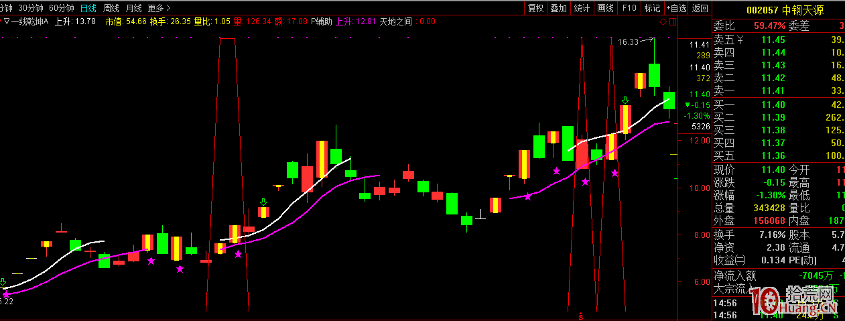Open F10 company information

pyautogui.click(x=629, y=8)
